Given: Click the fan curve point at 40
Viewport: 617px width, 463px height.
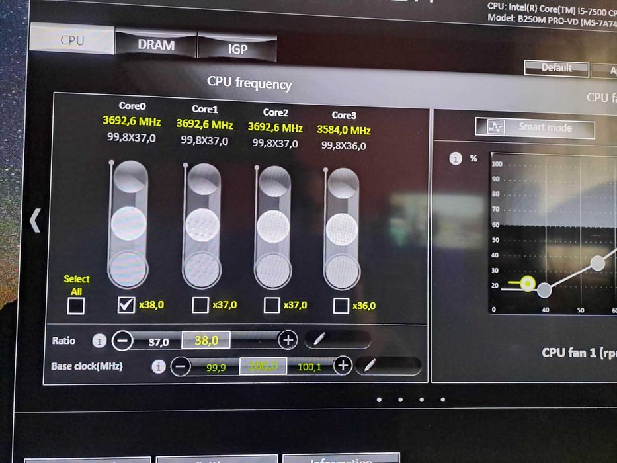Looking at the screenshot, I should (544, 290).
